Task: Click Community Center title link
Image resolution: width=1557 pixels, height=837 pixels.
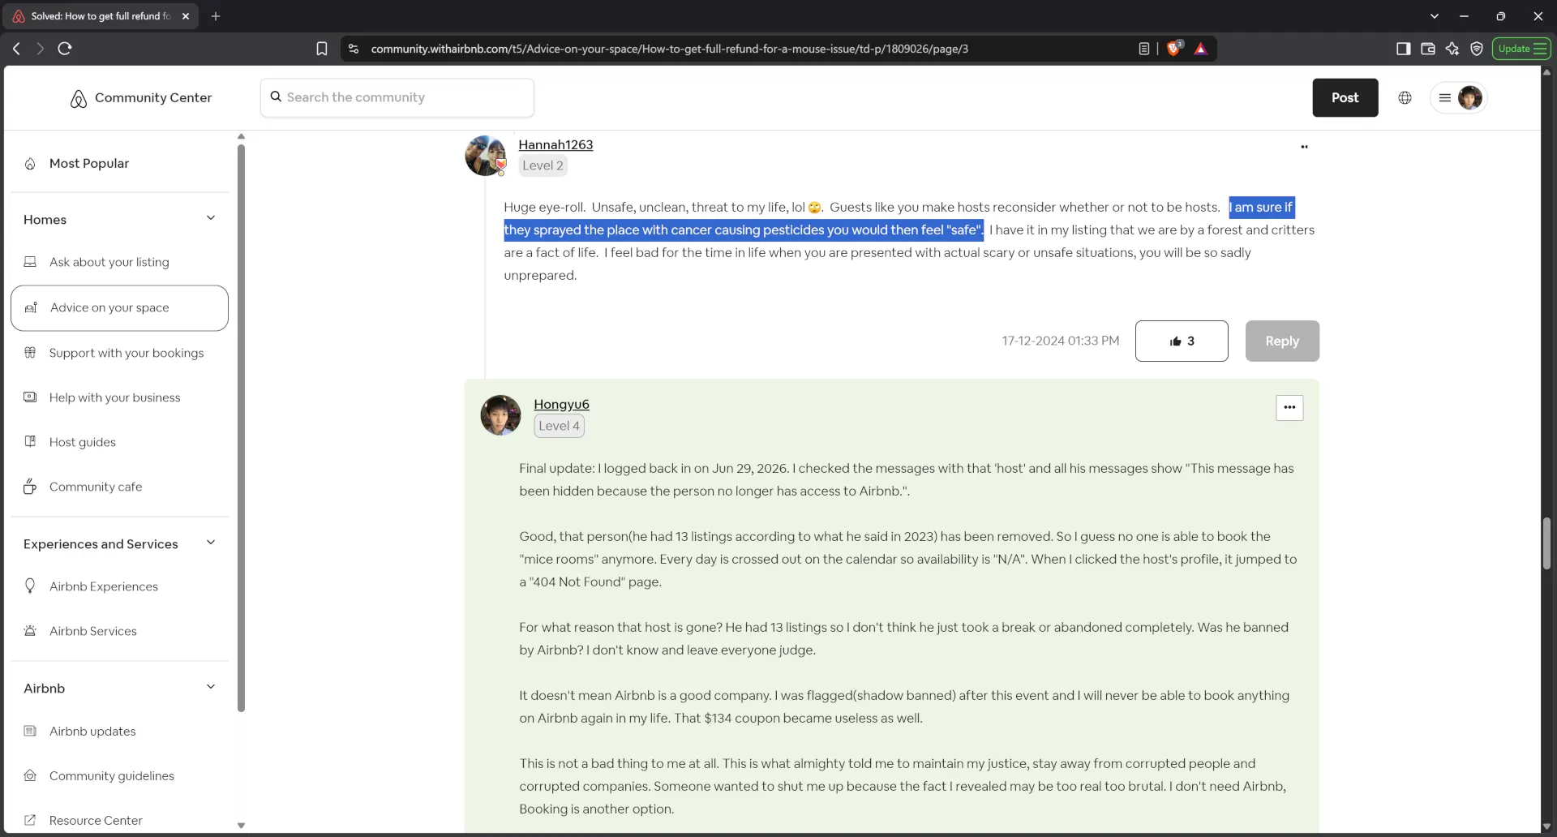Action: pyautogui.click(x=153, y=97)
